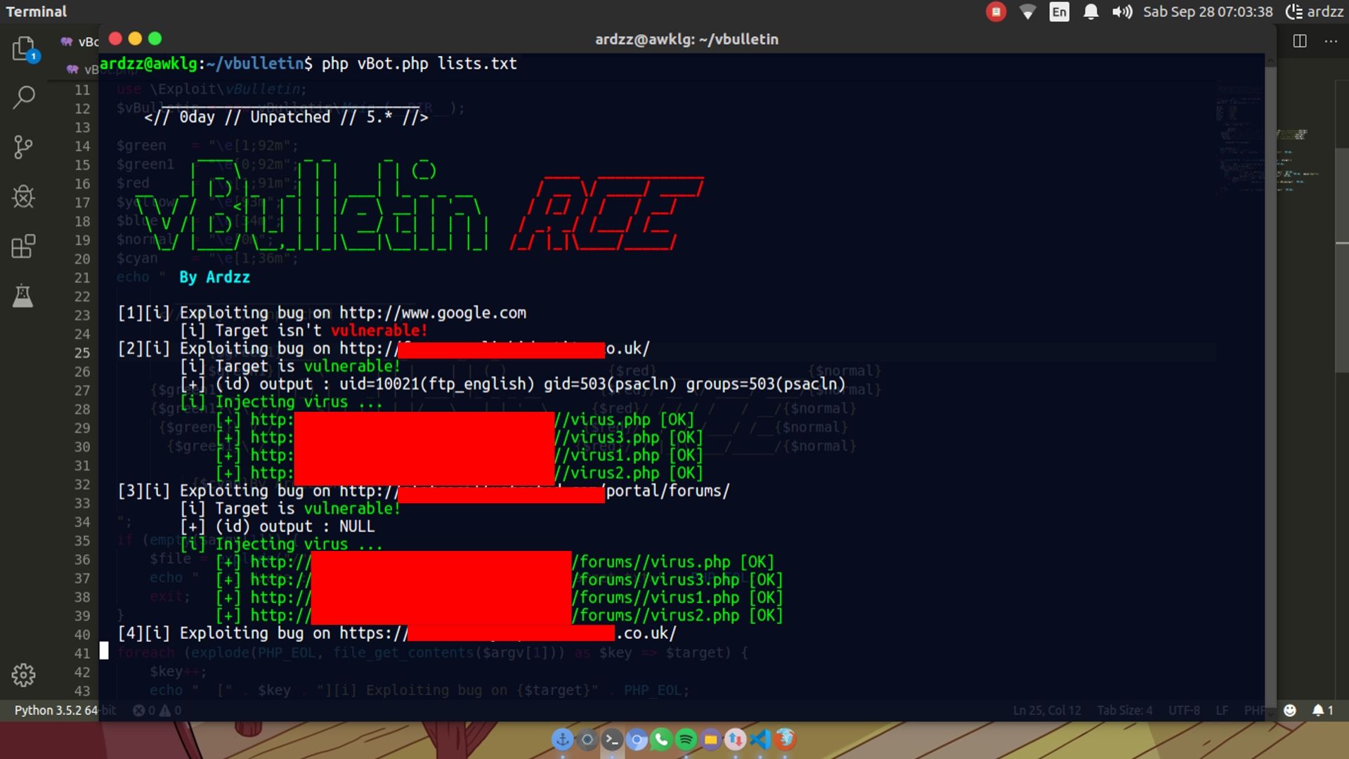This screenshot has width=1349, height=759.
Task: Open the Extensions view icon
Action: (x=23, y=247)
